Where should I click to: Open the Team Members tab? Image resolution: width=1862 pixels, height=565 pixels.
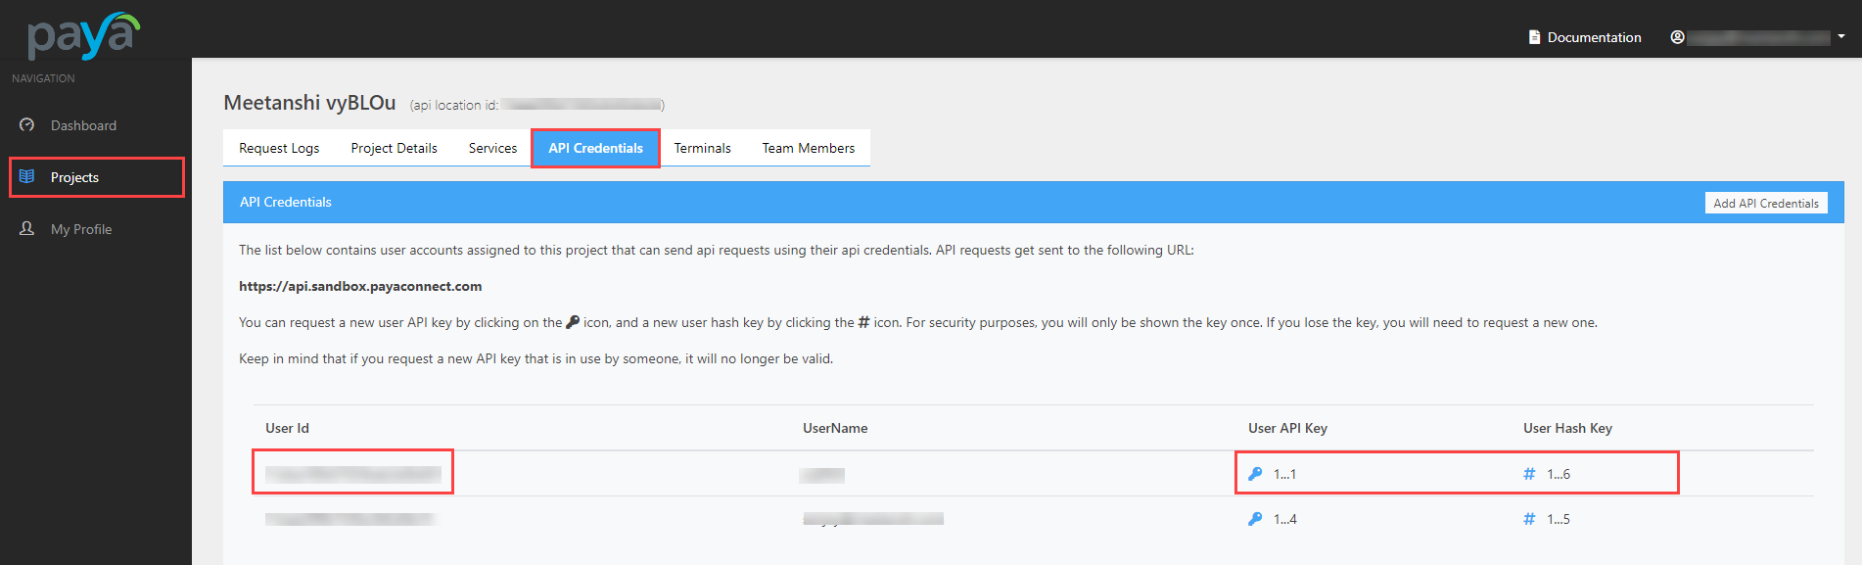[x=808, y=148]
